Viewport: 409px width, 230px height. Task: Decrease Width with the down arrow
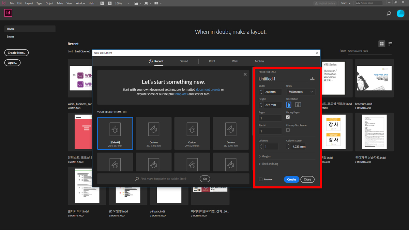(261, 93)
